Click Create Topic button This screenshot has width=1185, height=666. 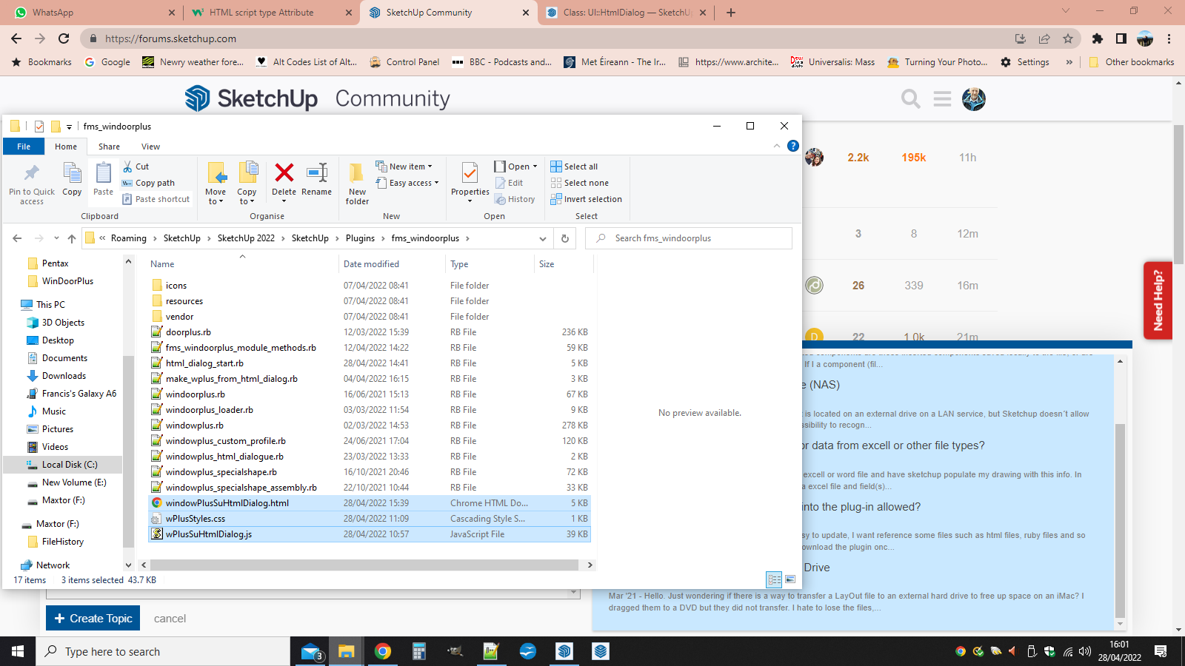click(x=93, y=619)
